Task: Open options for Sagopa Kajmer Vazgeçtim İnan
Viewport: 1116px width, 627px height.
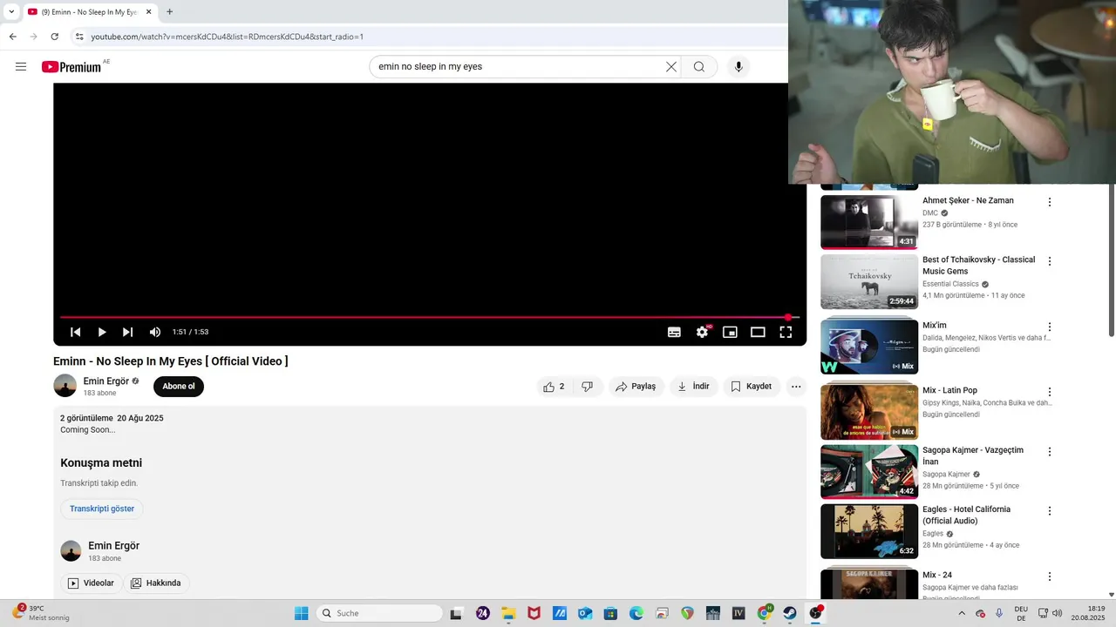Action: [x=1050, y=452]
